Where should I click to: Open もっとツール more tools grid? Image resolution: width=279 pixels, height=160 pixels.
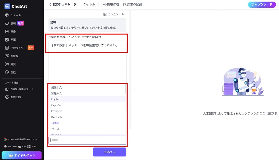(113, 14)
